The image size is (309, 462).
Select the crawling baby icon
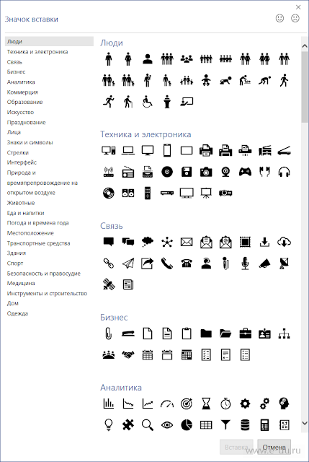coord(225,80)
